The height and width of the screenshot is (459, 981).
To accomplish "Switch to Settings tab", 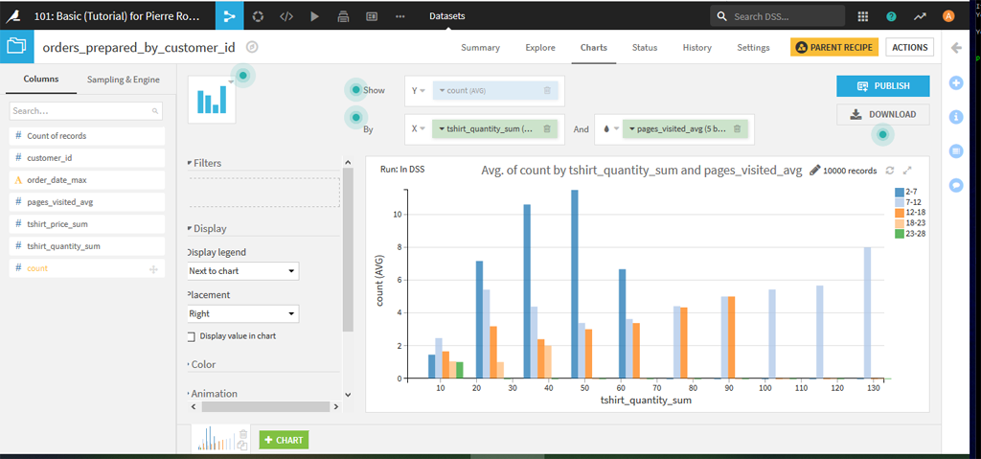I will point(753,48).
